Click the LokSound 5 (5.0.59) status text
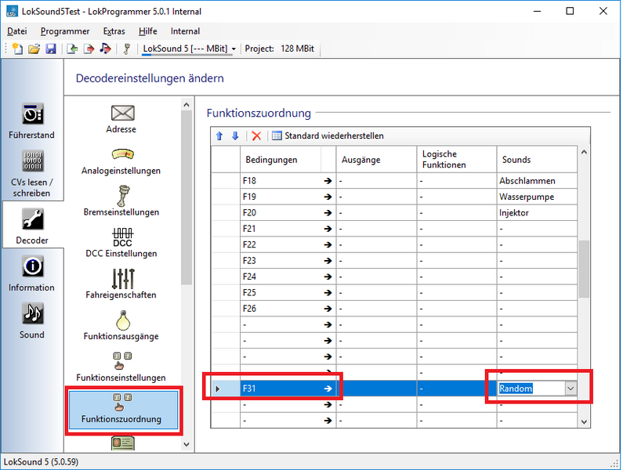Image resolution: width=623 pixels, height=470 pixels. click(42, 462)
